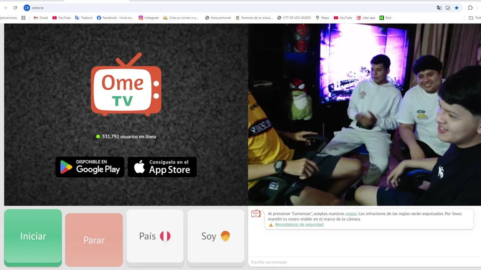Screen dimensions: 481x270
Task: Open the YouTube bookmark next to Gmail
Action: click(x=62, y=18)
